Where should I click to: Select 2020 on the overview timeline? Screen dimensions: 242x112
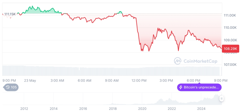click(142, 108)
